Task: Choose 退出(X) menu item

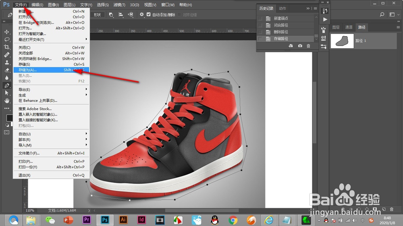Action: coord(51,175)
